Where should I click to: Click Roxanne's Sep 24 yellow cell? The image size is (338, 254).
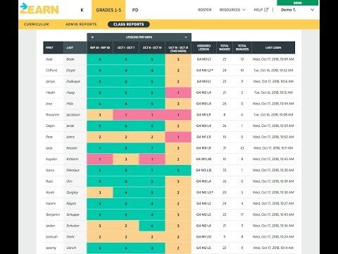(x=100, y=115)
